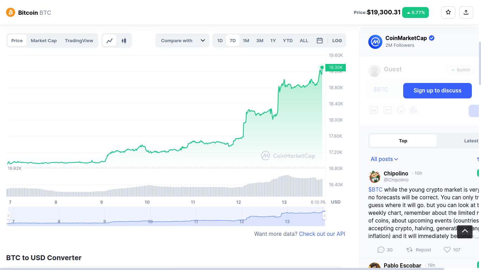Screen dimensions: 481x270
Task: Select the Price chart tab
Action: 17,40
